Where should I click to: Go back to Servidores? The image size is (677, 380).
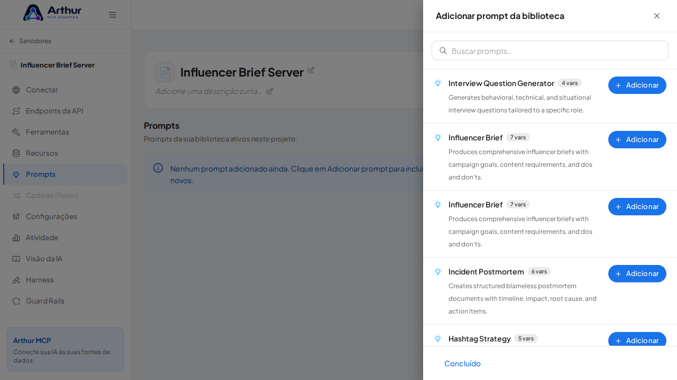pyautogui.click(x=30, y=41)
